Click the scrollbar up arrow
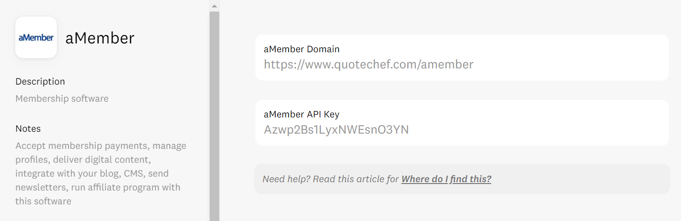681x221 pixels. pos(214,6)
